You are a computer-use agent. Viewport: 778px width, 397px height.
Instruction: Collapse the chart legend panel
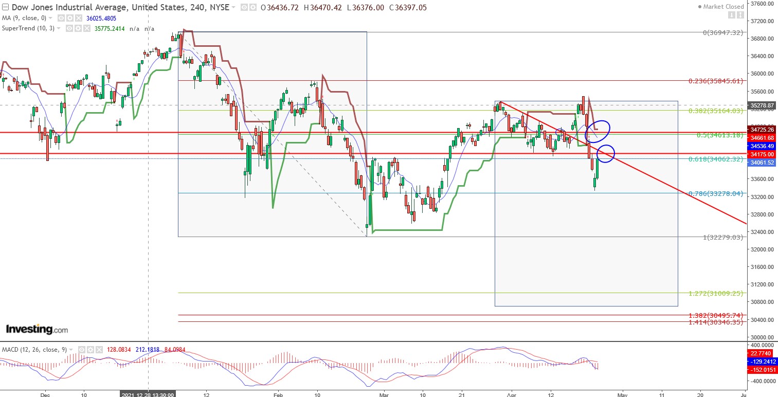[5, 7]
